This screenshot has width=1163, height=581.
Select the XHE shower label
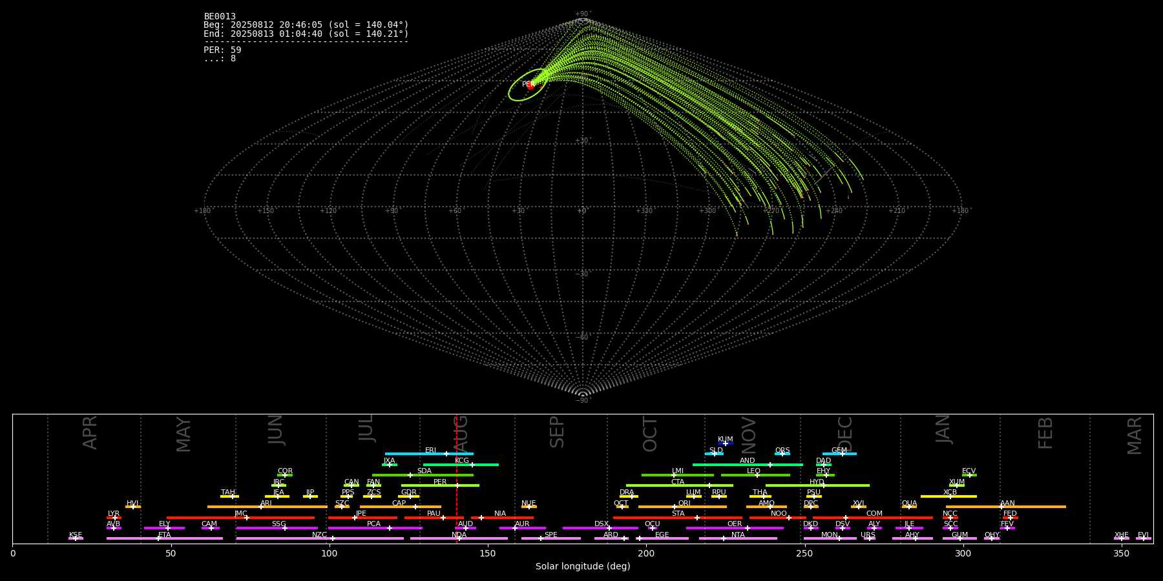pos(1121,535)
